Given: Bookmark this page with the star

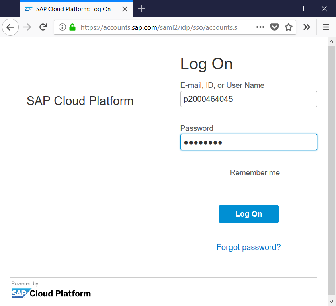Looking at the screenshot, I should (288, 27).
